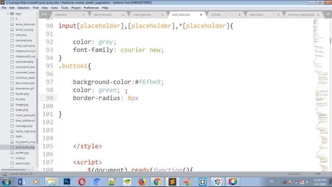Open the Find menu
Viewport: 332px width, 187px height.
(x=36, y=8)
